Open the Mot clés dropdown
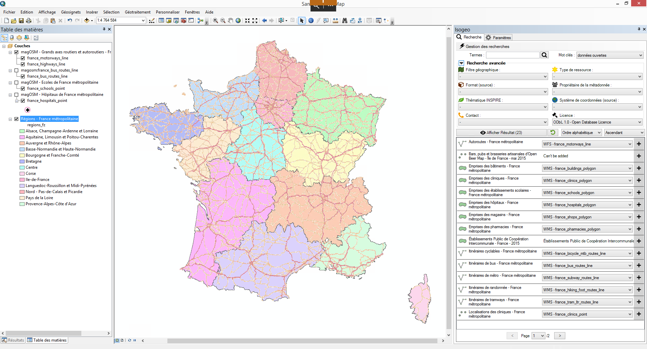The image size is (647, 349). click(x=610, y=55)
